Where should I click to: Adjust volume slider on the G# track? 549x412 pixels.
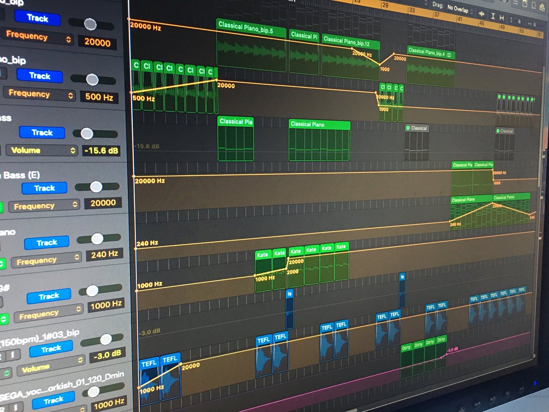point(101,290)
